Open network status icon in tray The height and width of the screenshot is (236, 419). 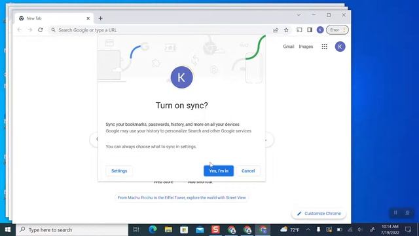tap(350, 229)
